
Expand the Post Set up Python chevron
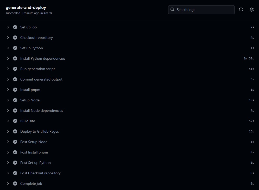tap(8, 163)
